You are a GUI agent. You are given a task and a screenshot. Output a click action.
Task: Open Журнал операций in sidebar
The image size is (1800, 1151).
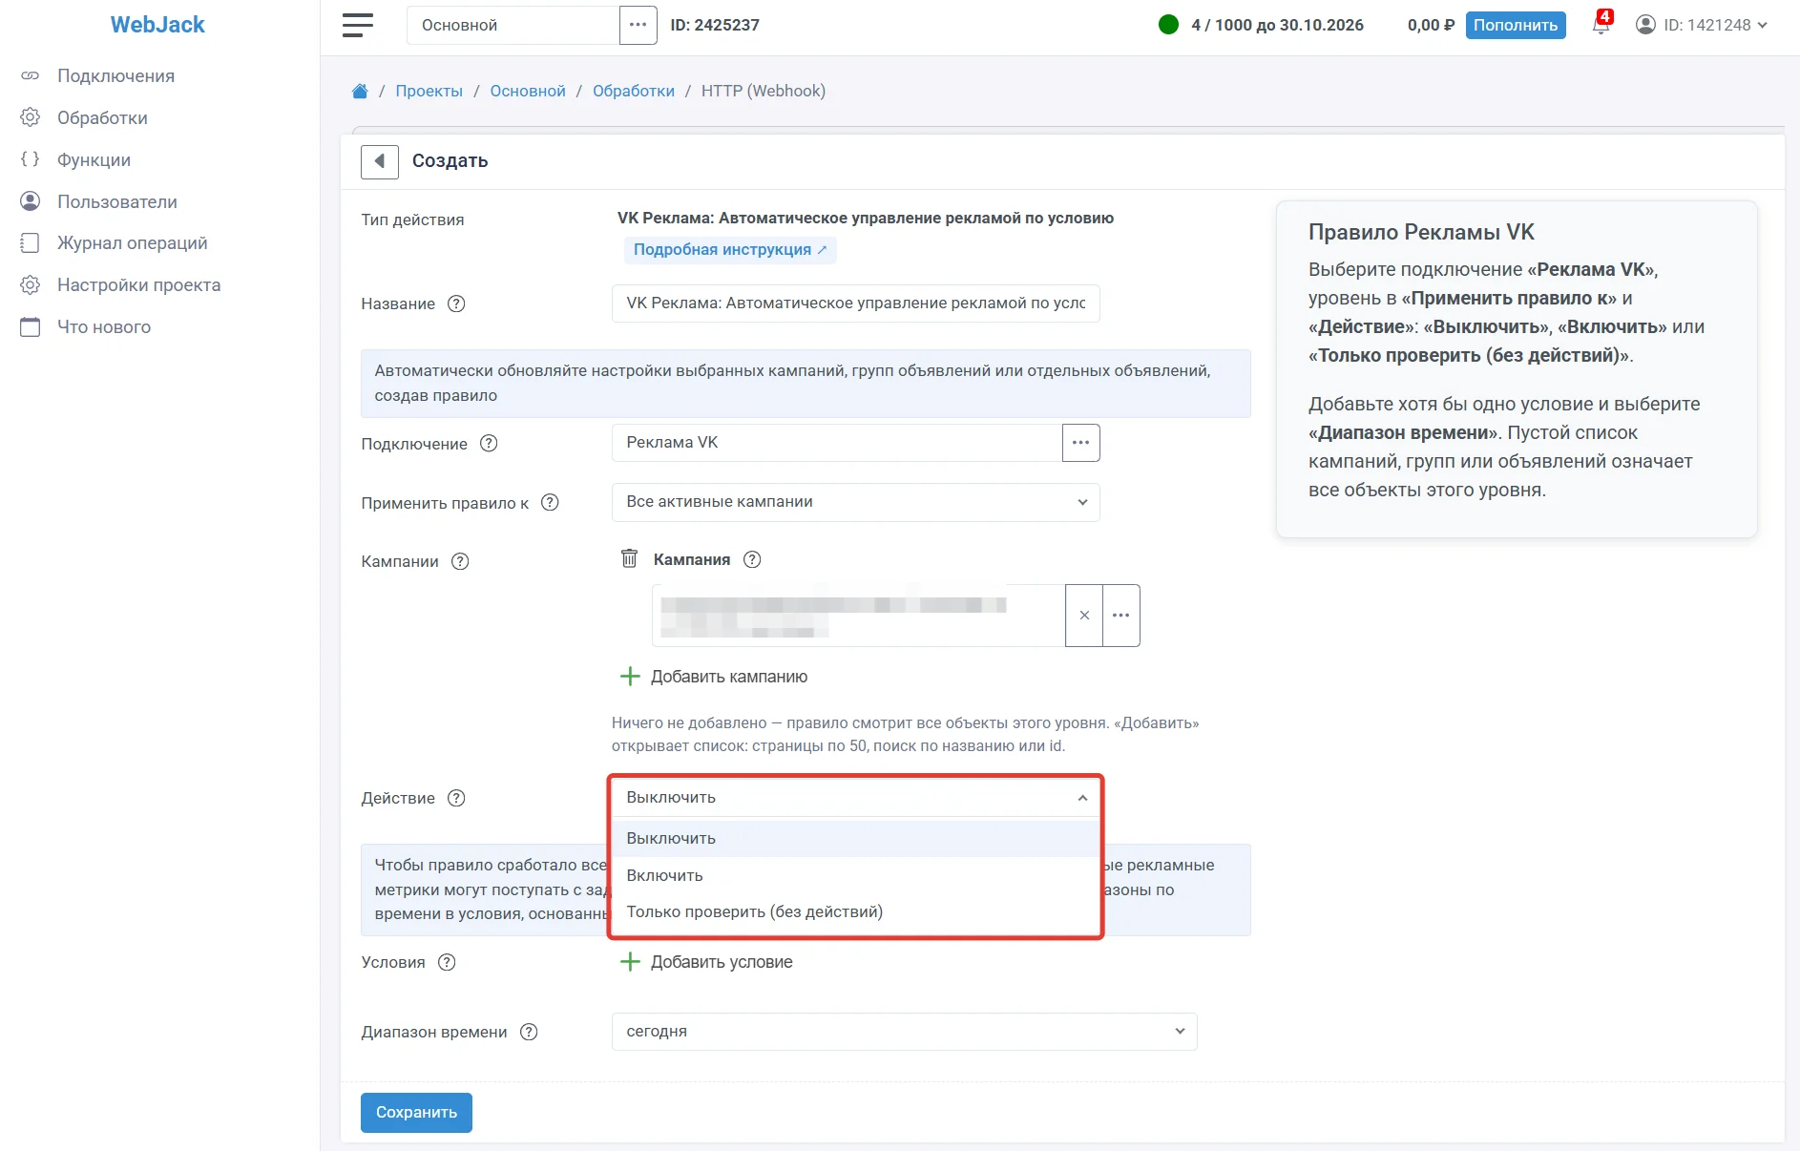132,243
